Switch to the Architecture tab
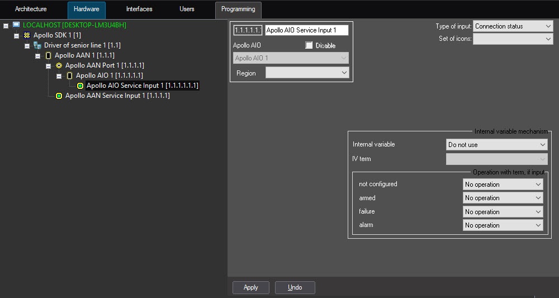The image size is (559, 298). click(x=31, y=9)
